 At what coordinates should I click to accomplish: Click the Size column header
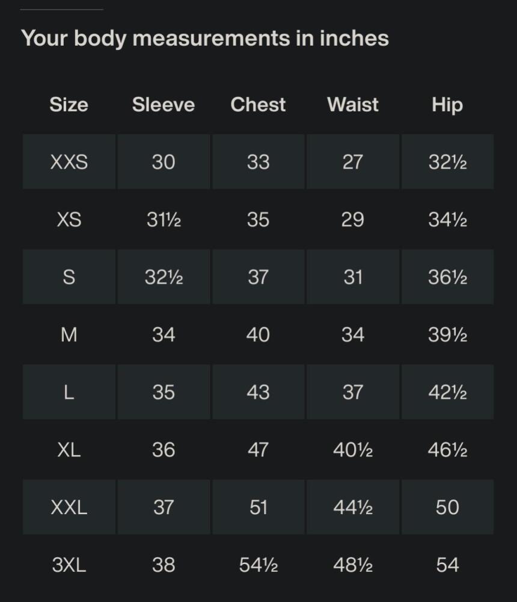(x=69, y=104)
